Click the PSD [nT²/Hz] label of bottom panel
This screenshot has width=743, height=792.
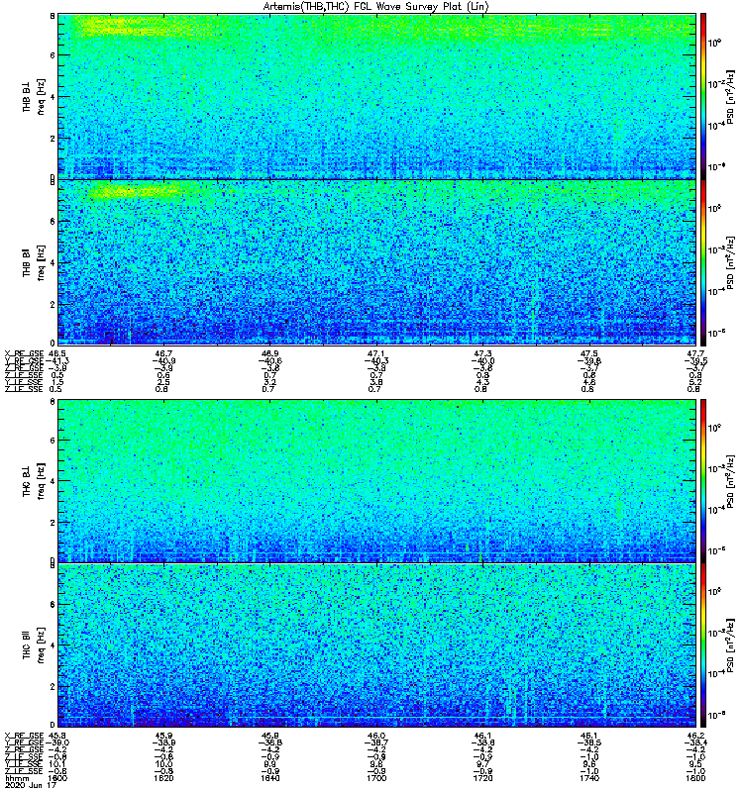point(730,645)
